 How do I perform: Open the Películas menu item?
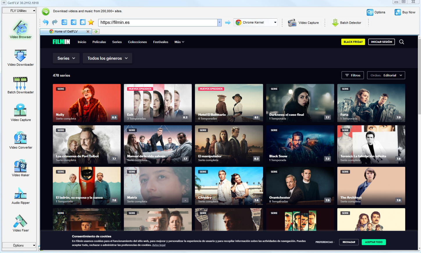(x=99, y=42)
